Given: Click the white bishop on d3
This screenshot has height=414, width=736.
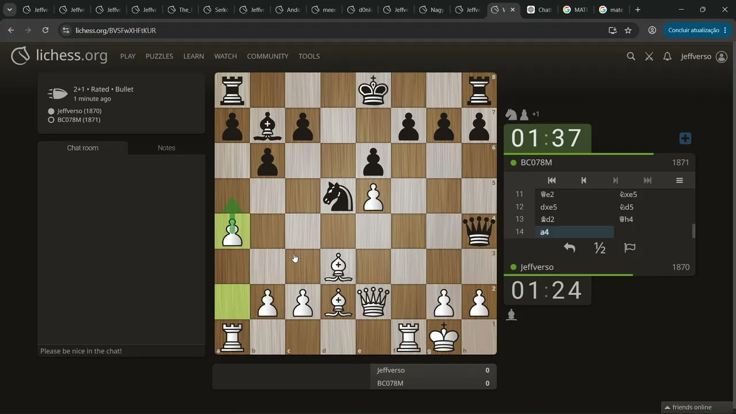Looking at the screenshot, I should pos(338,266).
